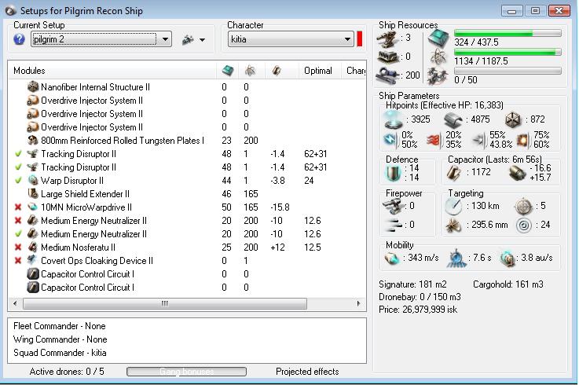
Task: Click the max velocity icon 343 m/s
Action: pos(392,258)
